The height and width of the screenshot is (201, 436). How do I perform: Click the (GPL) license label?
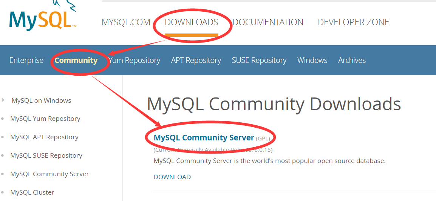click(263, 139)
